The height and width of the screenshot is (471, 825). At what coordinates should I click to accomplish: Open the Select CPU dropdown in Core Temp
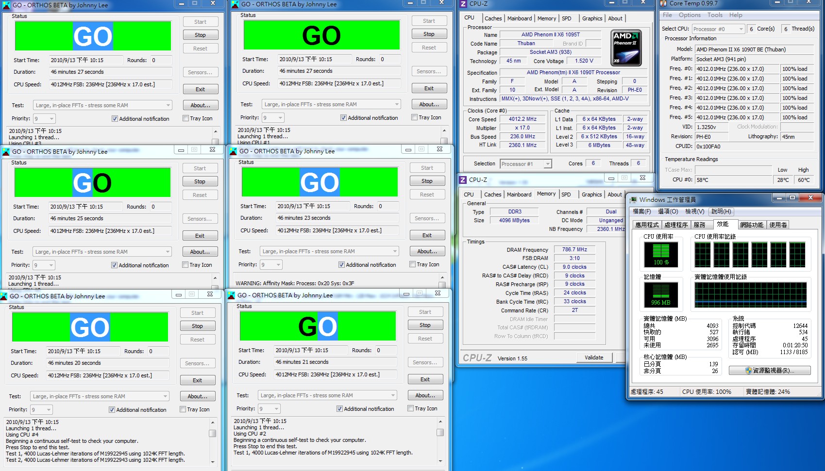tap(718, 29)
